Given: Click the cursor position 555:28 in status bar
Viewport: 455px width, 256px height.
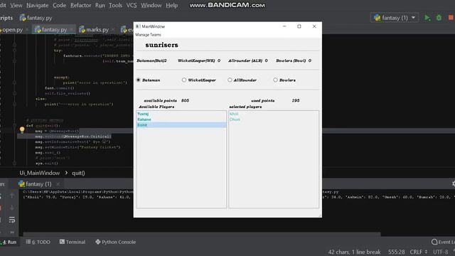Looking at the screenshot, I should (397, 252).
